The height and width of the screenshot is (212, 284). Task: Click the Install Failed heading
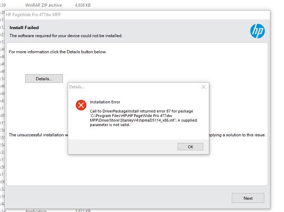[24, 28]
